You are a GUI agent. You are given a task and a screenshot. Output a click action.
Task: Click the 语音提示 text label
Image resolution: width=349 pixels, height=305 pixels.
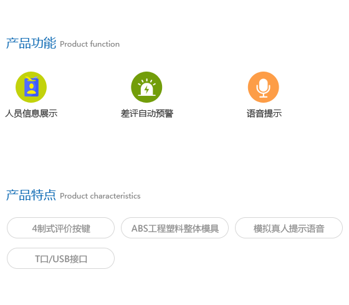264,113
